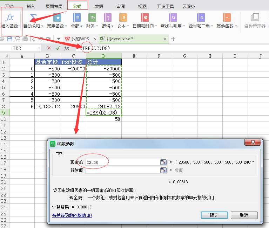This screenshot has width=269, height=228.
Task: Click the 确定 (OK) button in dialog
Action: [x=214, y=215]
